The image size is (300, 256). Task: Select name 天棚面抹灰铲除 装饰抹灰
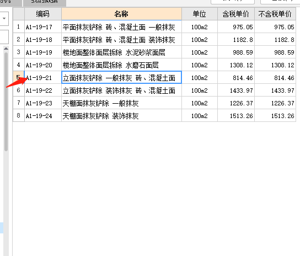(x=121, y=116)
